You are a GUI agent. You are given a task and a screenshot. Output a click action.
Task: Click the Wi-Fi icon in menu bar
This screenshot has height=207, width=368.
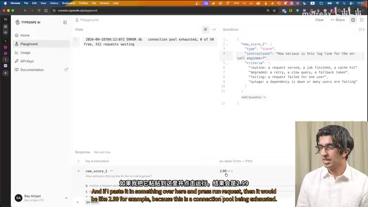tap(338, 3)
